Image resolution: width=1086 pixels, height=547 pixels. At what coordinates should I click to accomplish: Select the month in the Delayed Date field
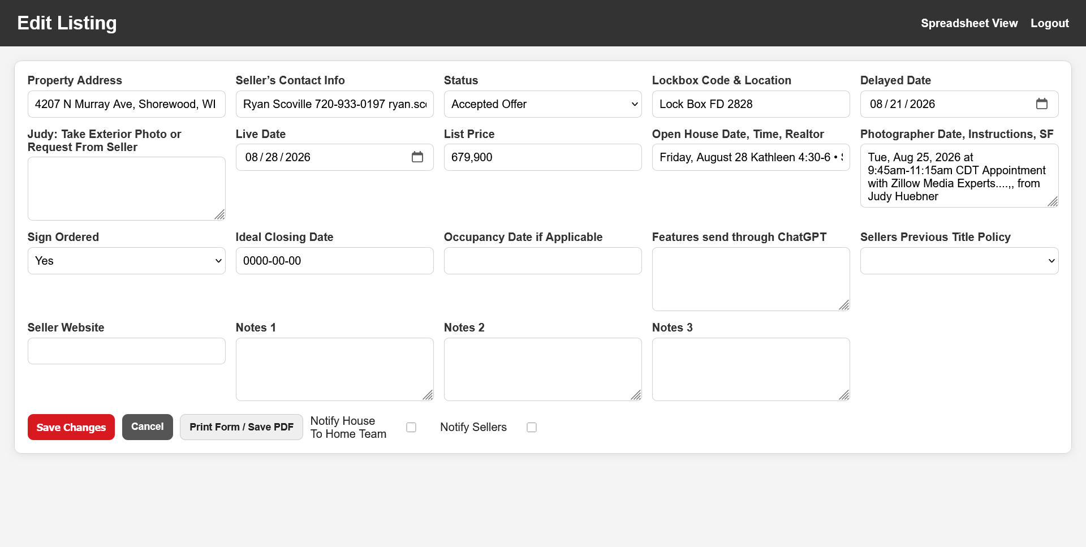876,104
